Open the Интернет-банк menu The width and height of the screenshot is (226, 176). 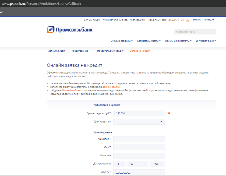206,41
